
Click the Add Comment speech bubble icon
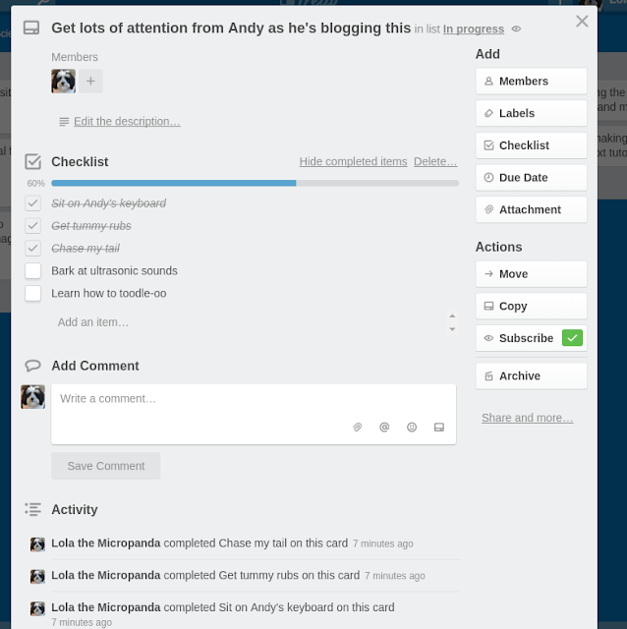(32, 366)
